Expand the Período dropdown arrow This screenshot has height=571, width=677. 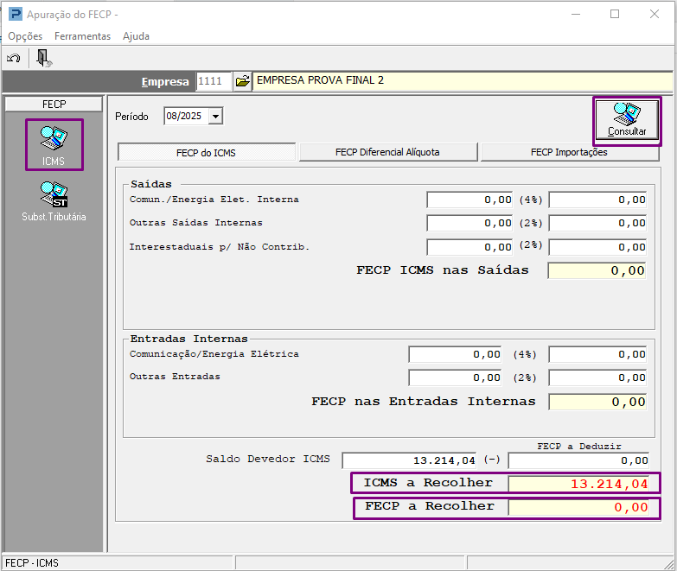coord(215,116)
